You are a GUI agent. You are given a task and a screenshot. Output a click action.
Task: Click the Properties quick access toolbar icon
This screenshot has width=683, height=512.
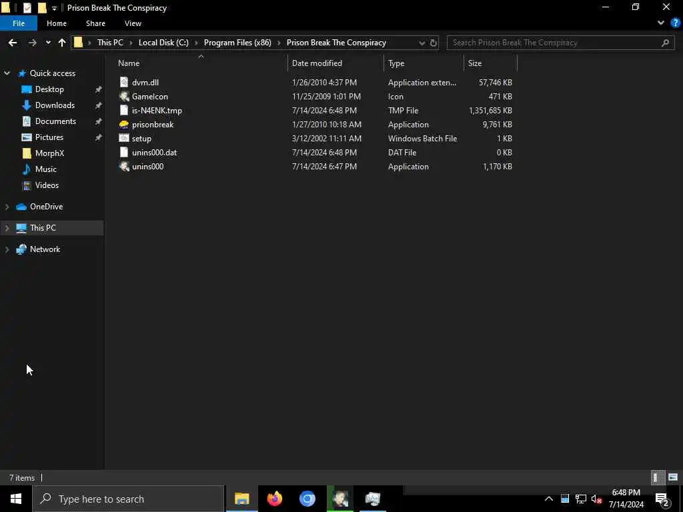27,8
